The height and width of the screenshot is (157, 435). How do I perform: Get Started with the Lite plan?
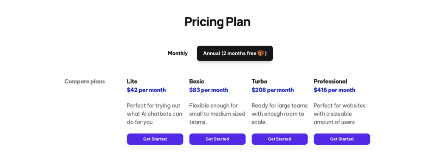[x=155, y=139]
